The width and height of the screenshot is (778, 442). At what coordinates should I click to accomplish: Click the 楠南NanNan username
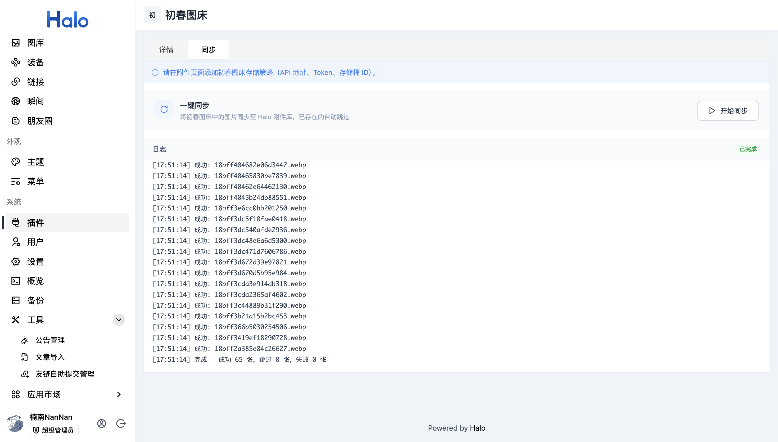click(x=51, y=417)
